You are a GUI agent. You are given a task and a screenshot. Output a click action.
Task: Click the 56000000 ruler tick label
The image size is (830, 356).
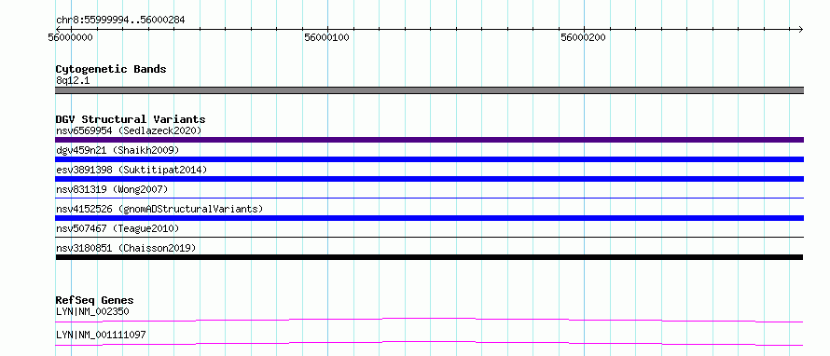click(70, 37)
